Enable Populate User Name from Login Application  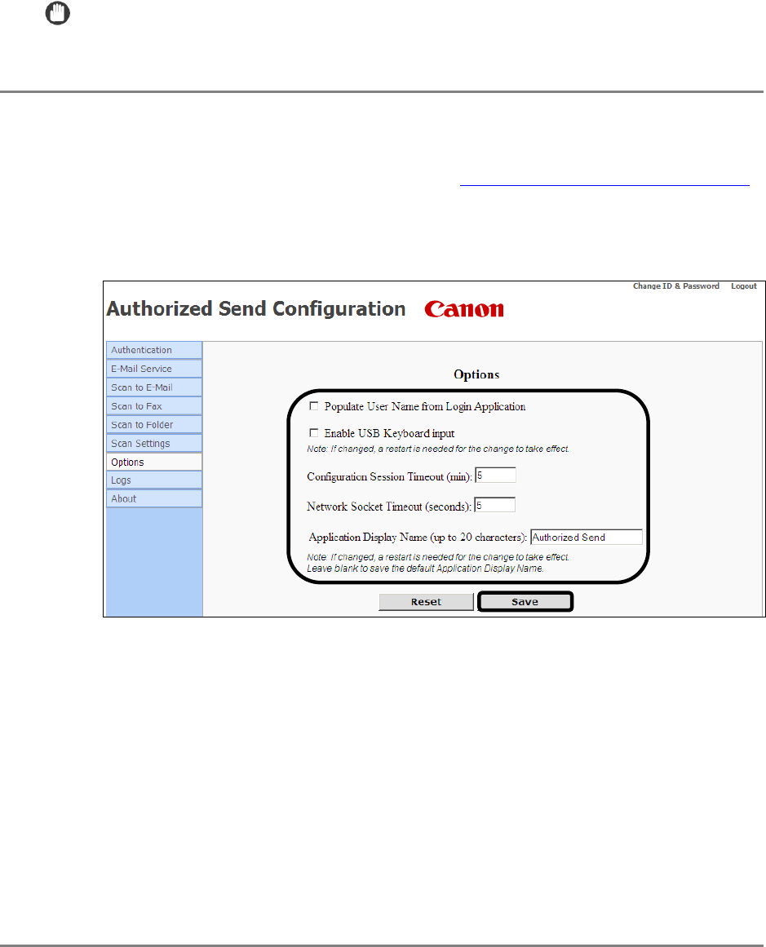click(313, 406)
